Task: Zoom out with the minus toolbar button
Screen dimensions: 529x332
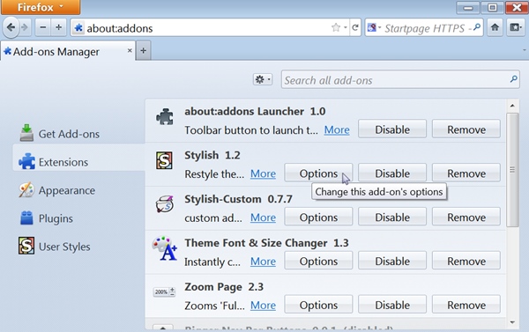Action: [43, 27]
